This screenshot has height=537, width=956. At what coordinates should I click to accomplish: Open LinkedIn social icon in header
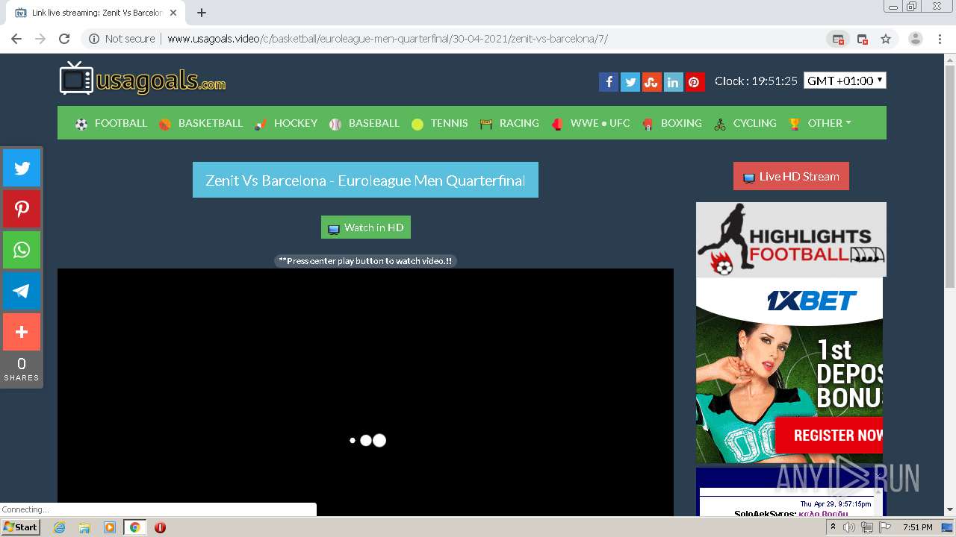tap(673, 82)
